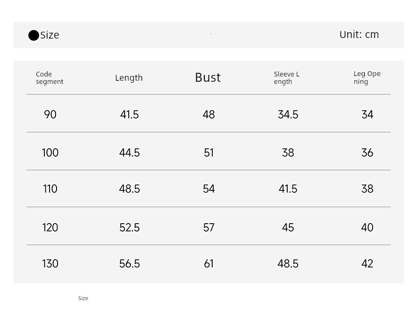Viewport: 417px width, 335px height.
Task: Click the Size heading text
Action: (50, 35)
